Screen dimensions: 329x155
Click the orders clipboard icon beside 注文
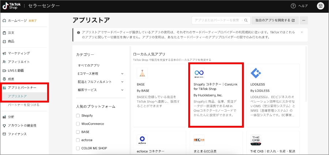[4, 33]
